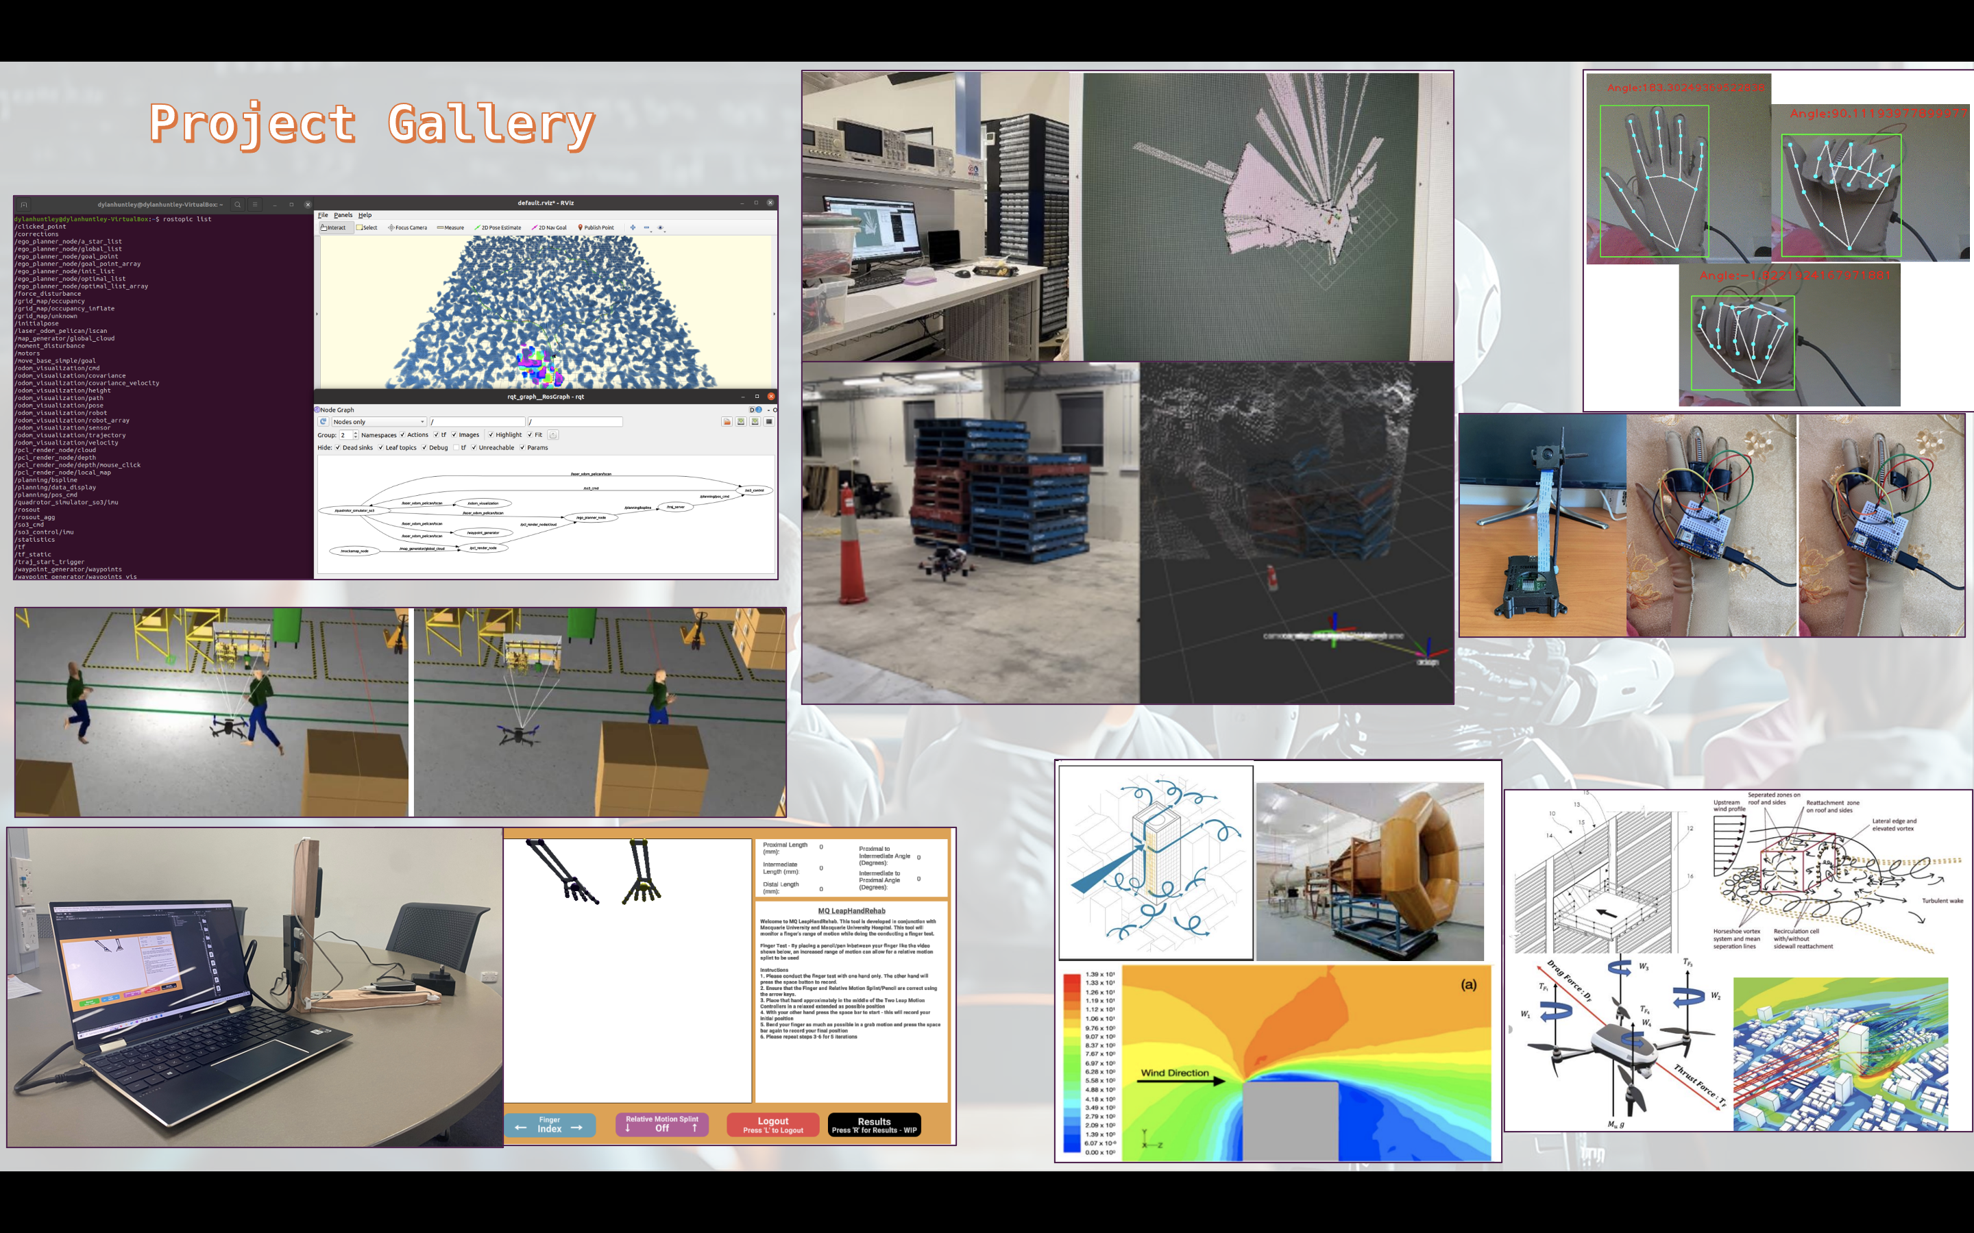1974x1233 pixels.
Task: Click the red Logout button
Action: 772,1125
